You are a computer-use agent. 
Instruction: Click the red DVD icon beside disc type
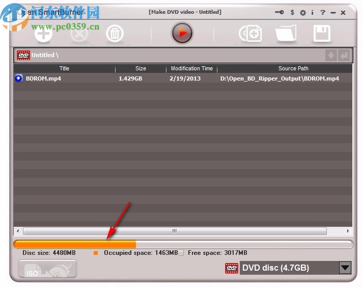pos(232,268)
